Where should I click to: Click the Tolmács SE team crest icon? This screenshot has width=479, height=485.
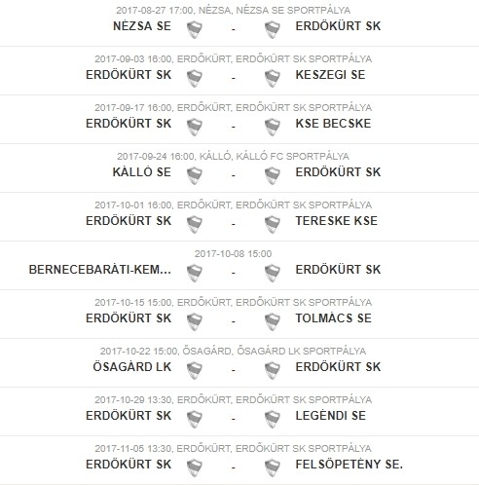pos(273,321)
